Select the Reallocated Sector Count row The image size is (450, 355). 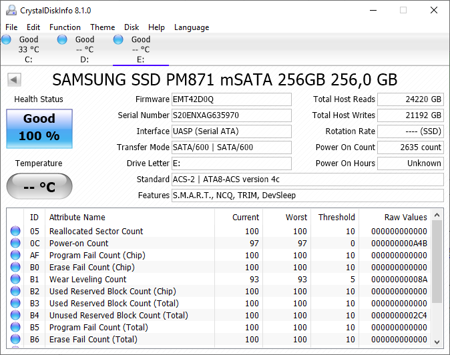tap(219, 231)
